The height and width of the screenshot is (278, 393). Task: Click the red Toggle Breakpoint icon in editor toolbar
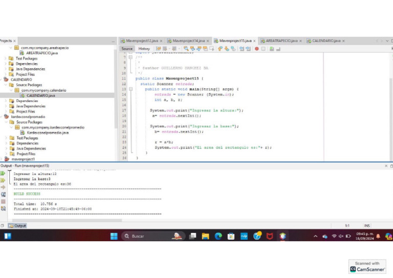pyautogui.click(x=257, y=49)
